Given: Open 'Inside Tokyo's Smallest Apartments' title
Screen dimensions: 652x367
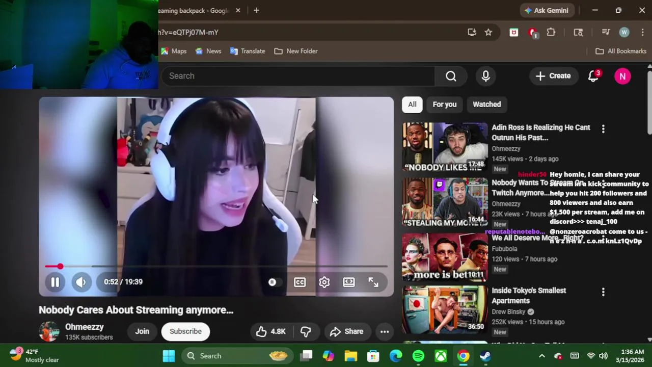Looking at the screenshot, I should tap(529, 296).
